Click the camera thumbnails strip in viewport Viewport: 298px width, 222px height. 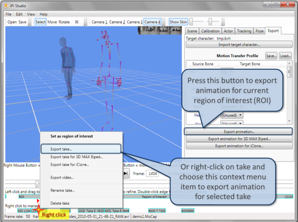(160, 30)
